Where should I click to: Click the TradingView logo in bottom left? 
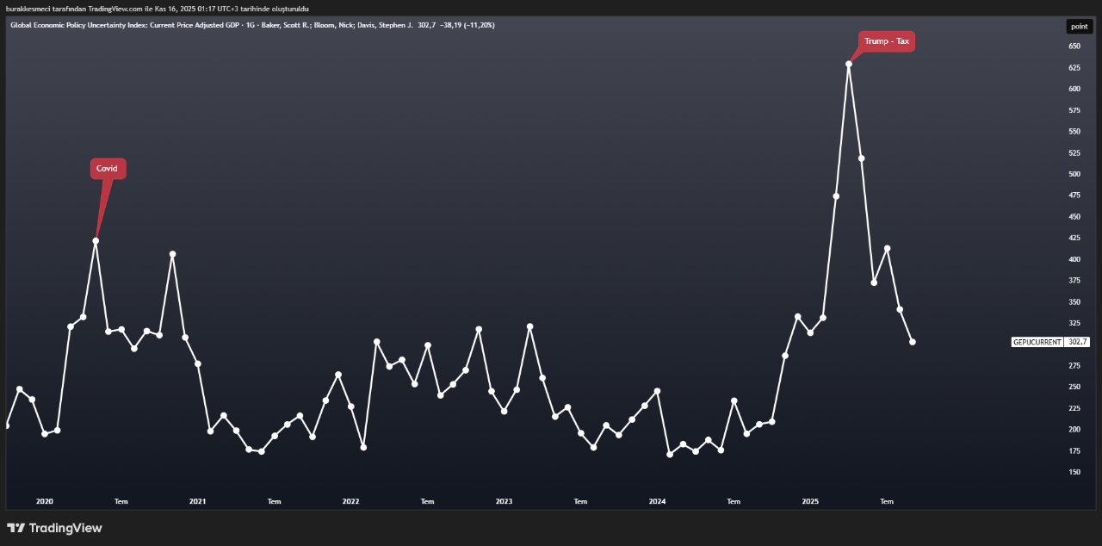54,528
